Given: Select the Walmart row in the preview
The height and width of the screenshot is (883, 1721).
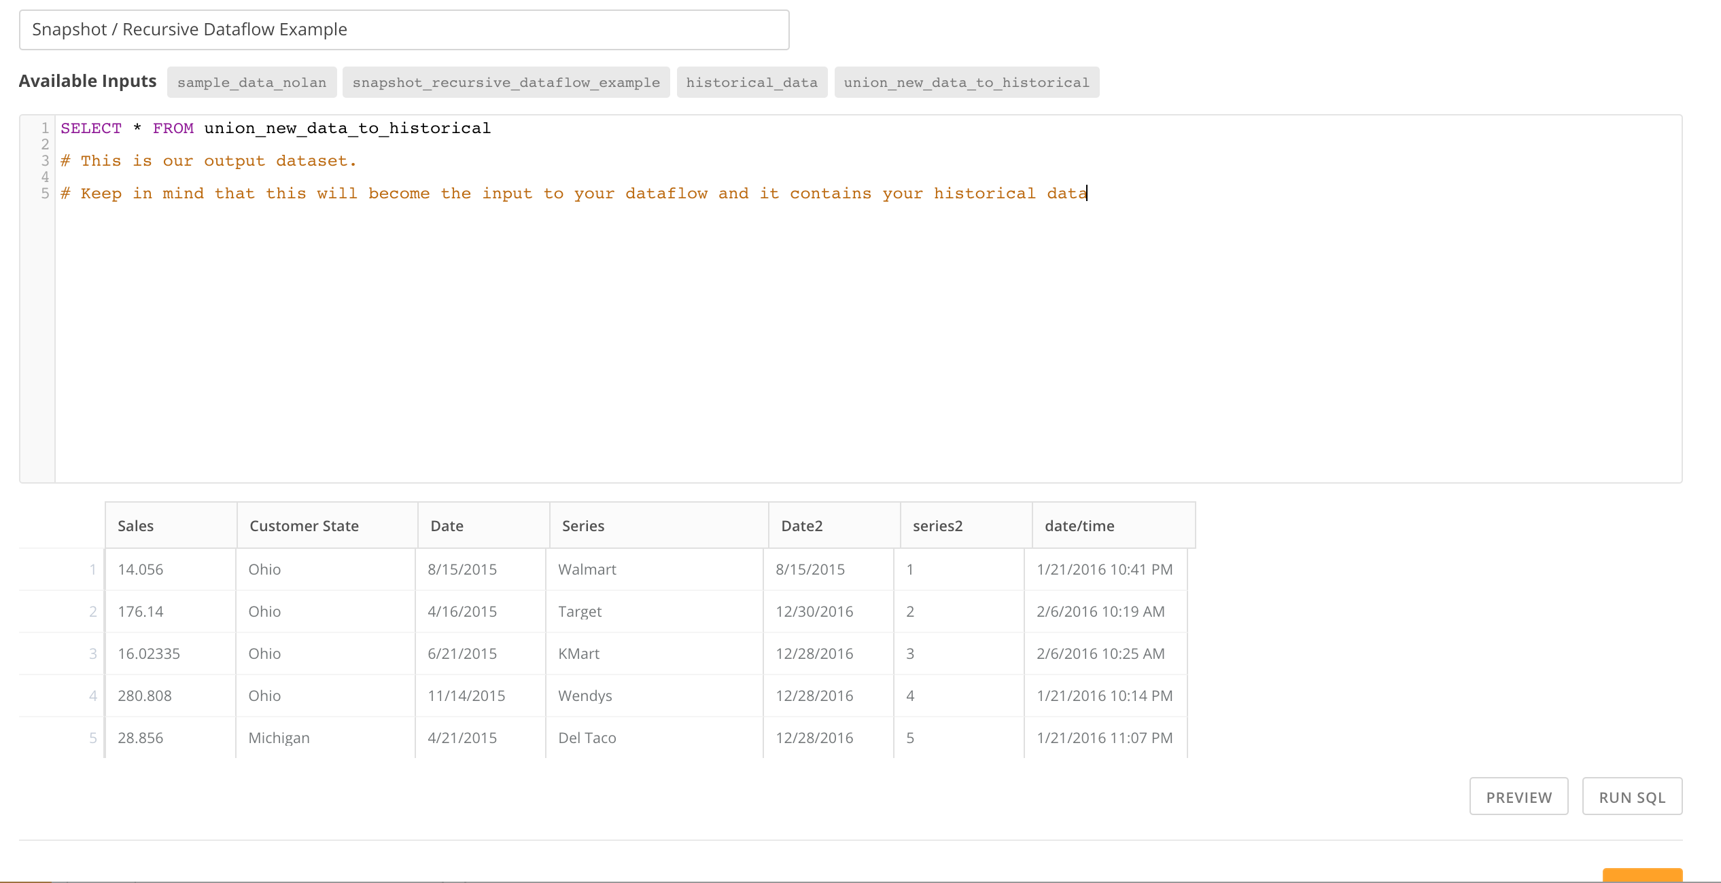Looking at the screenshot, I should coord(587,569).
